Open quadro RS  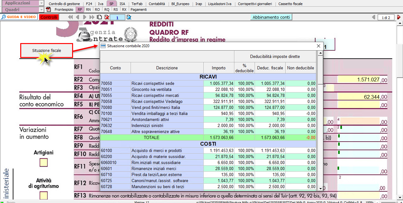tap(115, 10)
